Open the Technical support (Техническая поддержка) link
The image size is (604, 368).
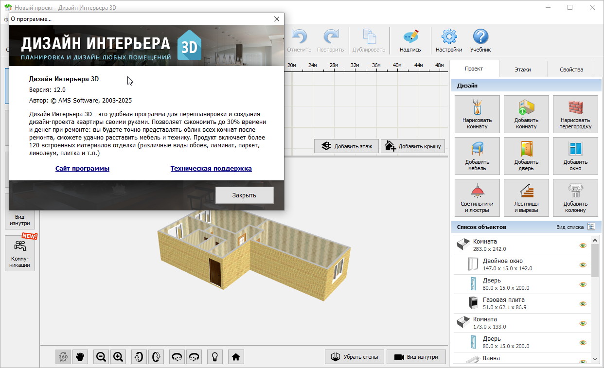(x=211, y=169)
